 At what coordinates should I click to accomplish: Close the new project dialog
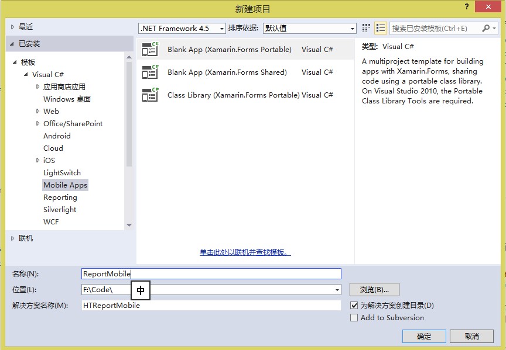(488, 6)
